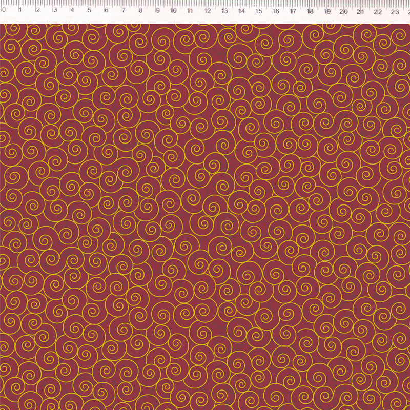Click the ruler number 6
Screen dimensions: 410x410
tap(106, 10)
